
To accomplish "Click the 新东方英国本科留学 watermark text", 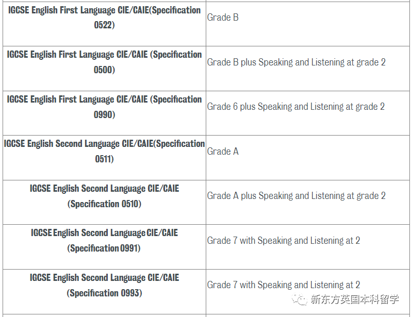I will [x=355, y=299].
